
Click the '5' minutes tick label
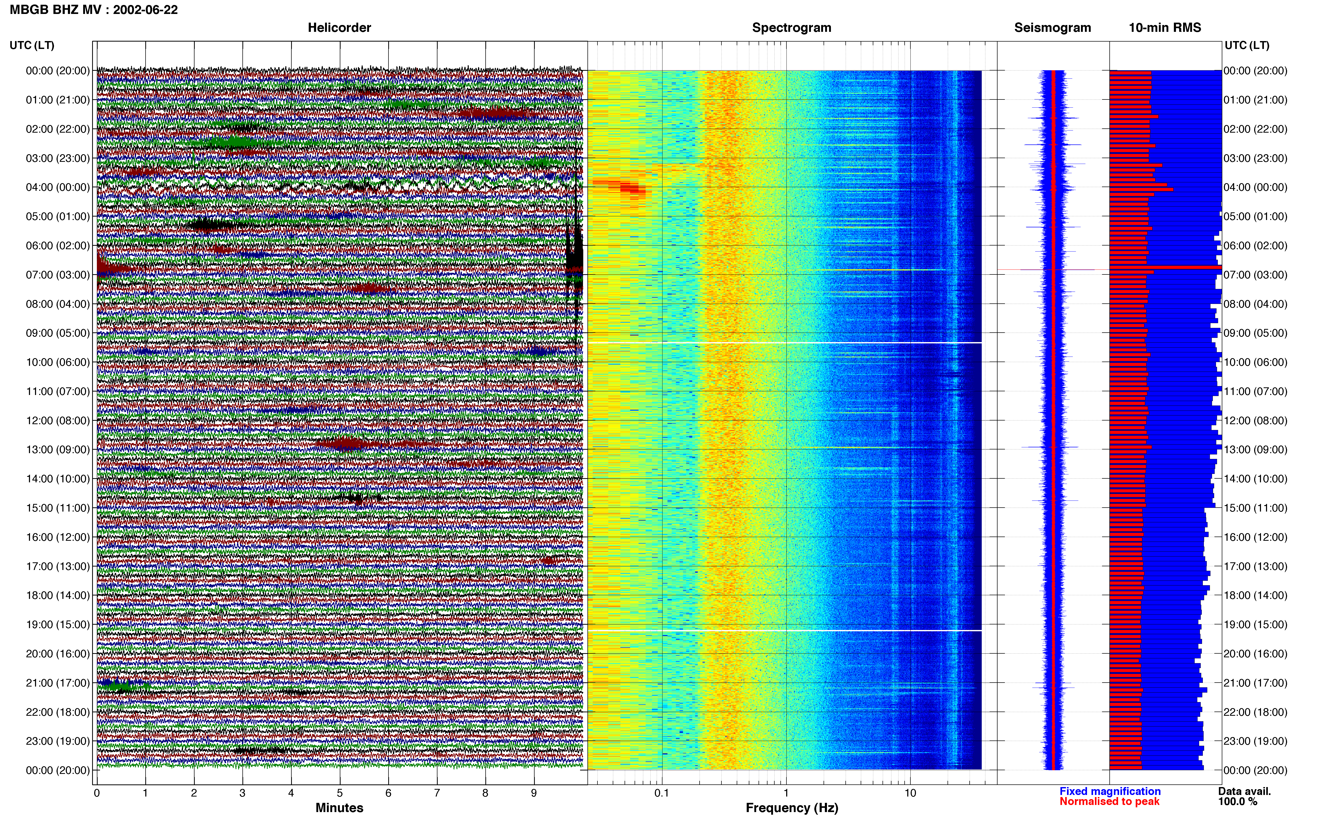[x=339, y=793]
